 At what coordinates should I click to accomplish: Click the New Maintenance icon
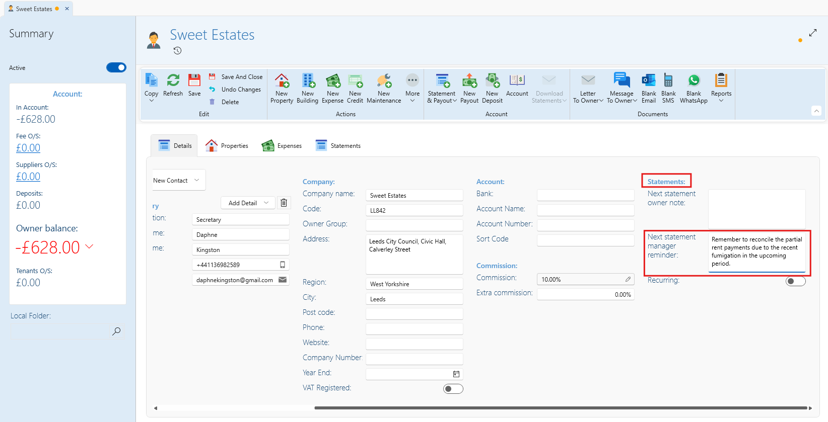coord(384,81)
